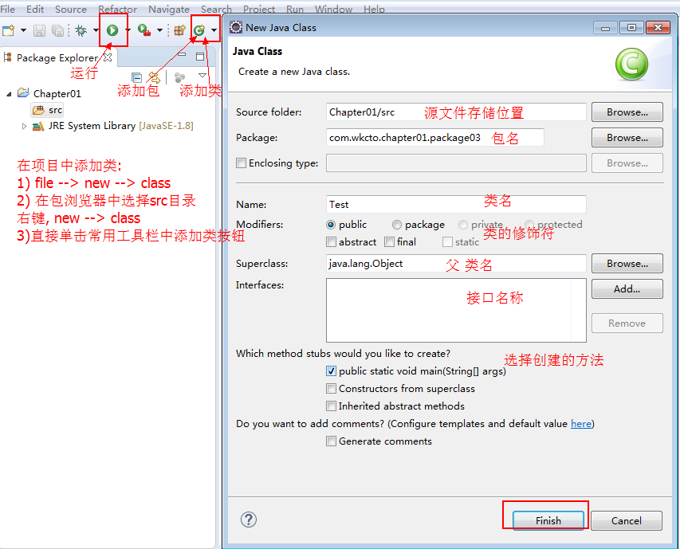The image size is (680, 549).
Task: Collapse all in Package Explorer
Action: pos(136,77)
